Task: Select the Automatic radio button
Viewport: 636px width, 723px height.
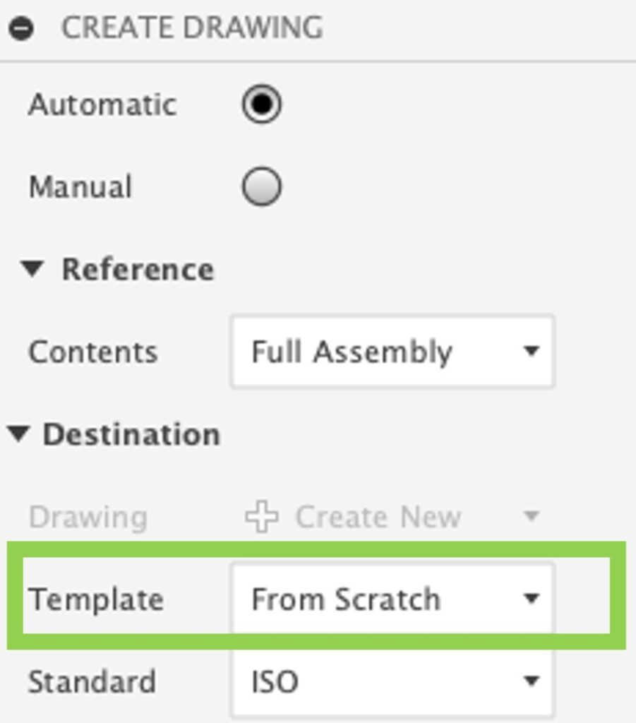Action: click(x=261, y=104)
